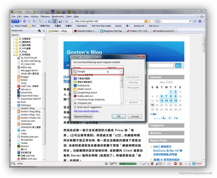The image size is (217, 178).
Task: Click the web page vertical scrollbar thumb
Action: 203,45
